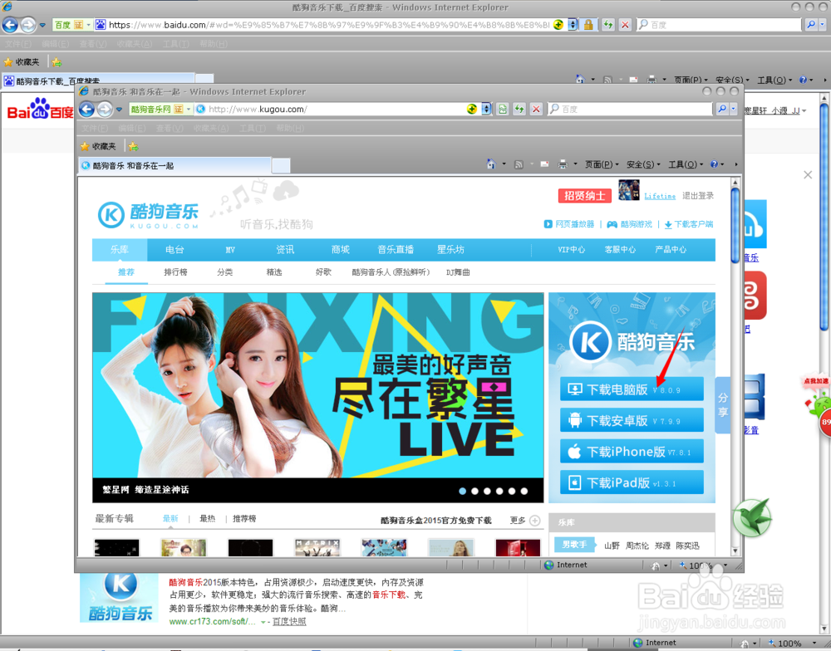
Task: Click Refresh icon in Baidu window address bar
Action: pos(608,25)
